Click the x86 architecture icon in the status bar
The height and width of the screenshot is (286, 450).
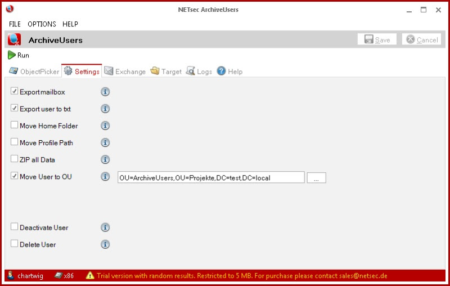(x=58, y=275)
